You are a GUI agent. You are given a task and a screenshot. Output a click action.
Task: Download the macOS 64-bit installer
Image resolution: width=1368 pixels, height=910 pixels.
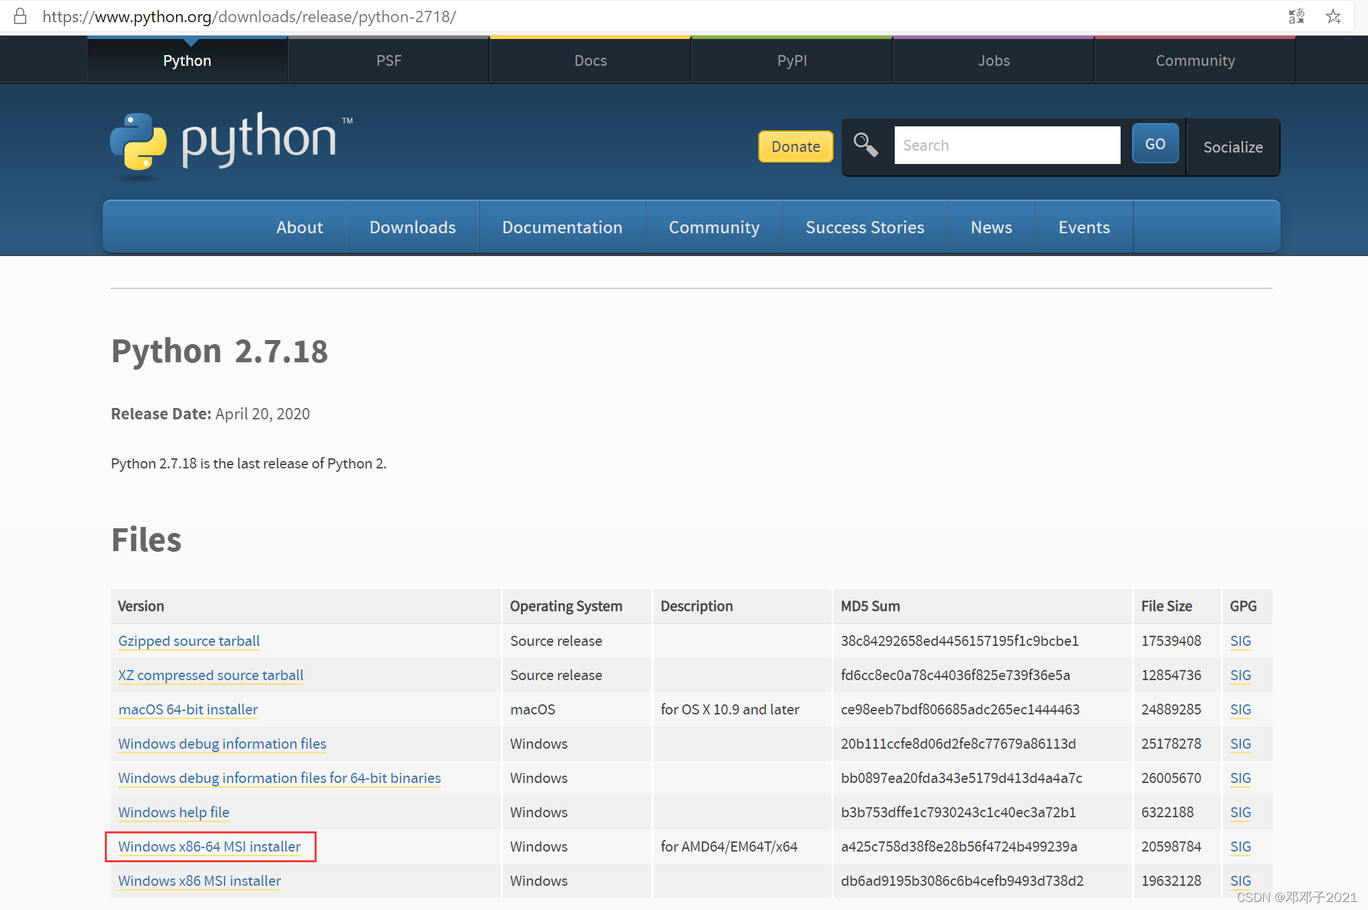188,710
